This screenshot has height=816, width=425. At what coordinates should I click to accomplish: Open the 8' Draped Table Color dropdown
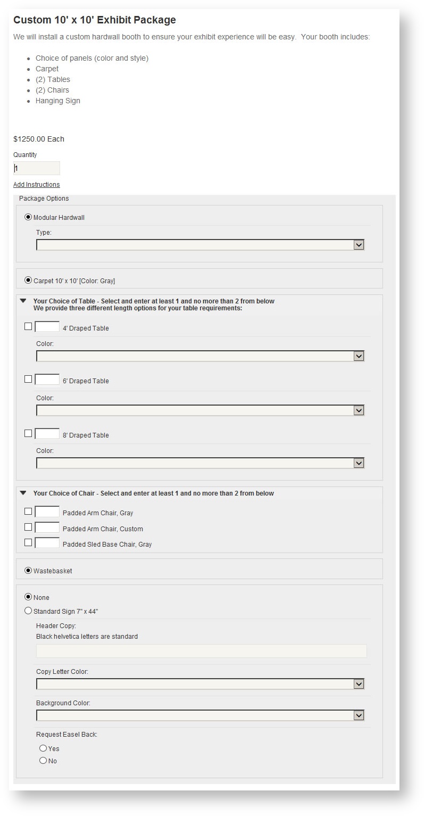(x=200, y=463)
